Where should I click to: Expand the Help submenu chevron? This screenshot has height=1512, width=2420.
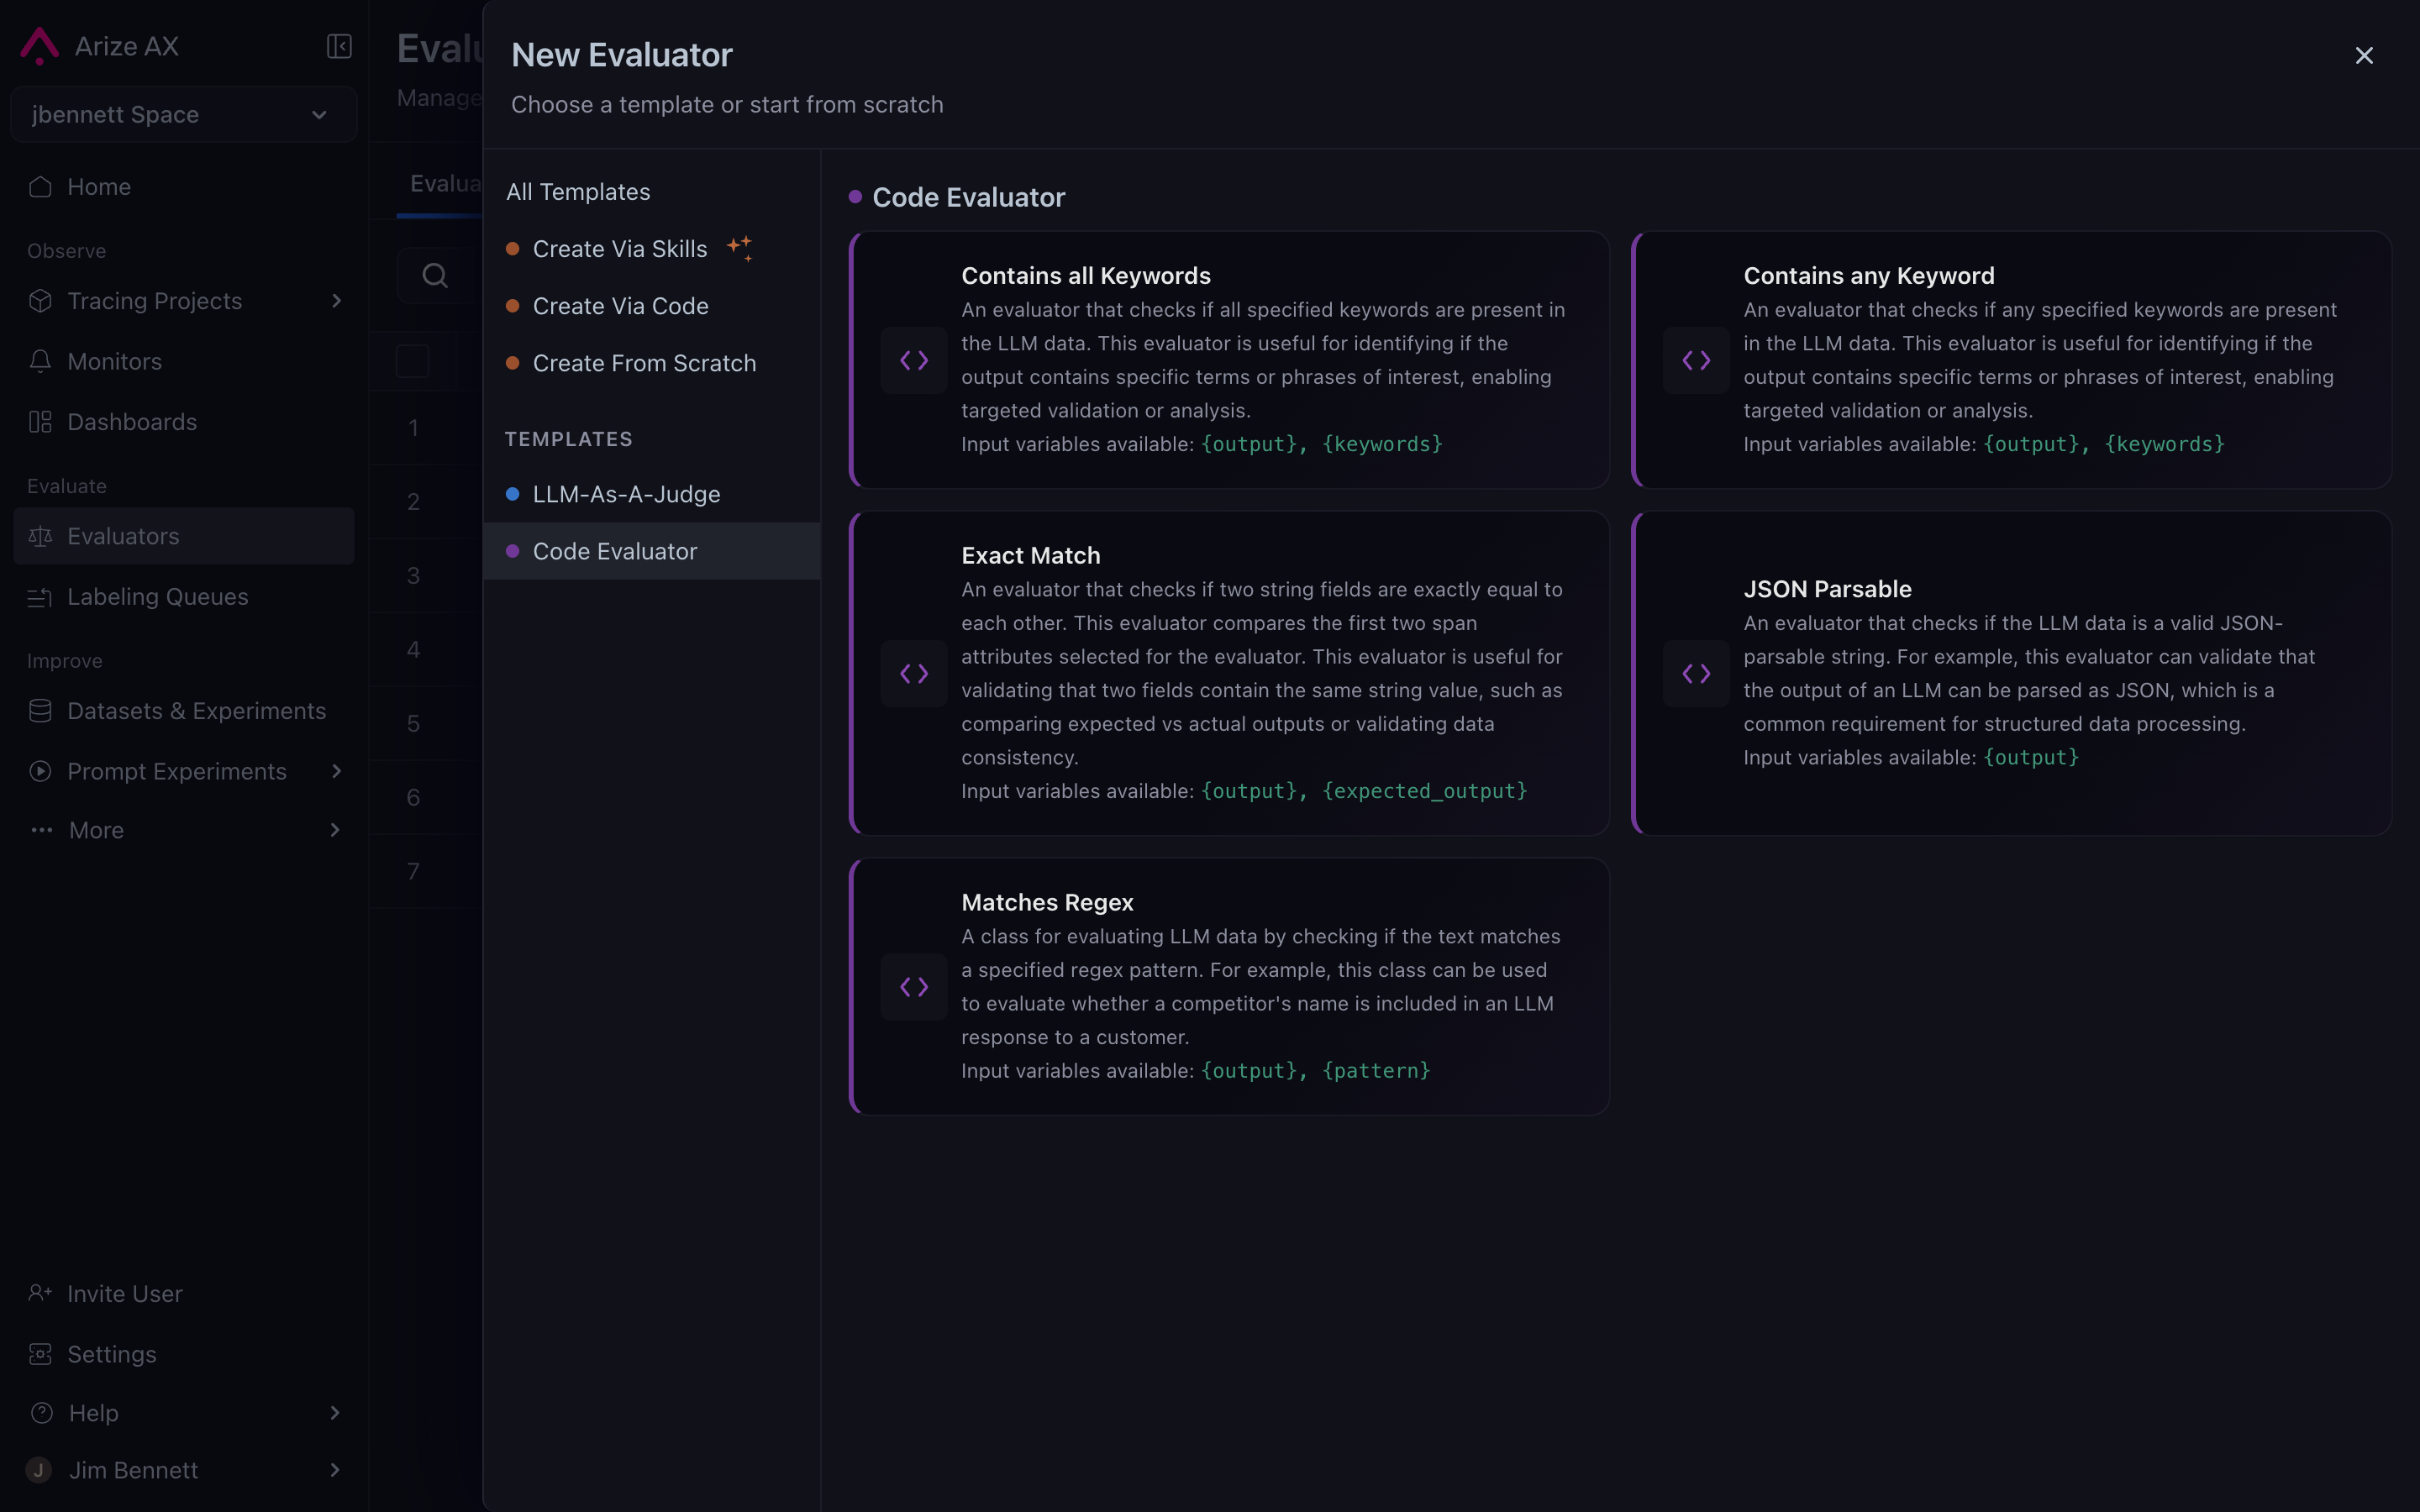point(335,1413)
